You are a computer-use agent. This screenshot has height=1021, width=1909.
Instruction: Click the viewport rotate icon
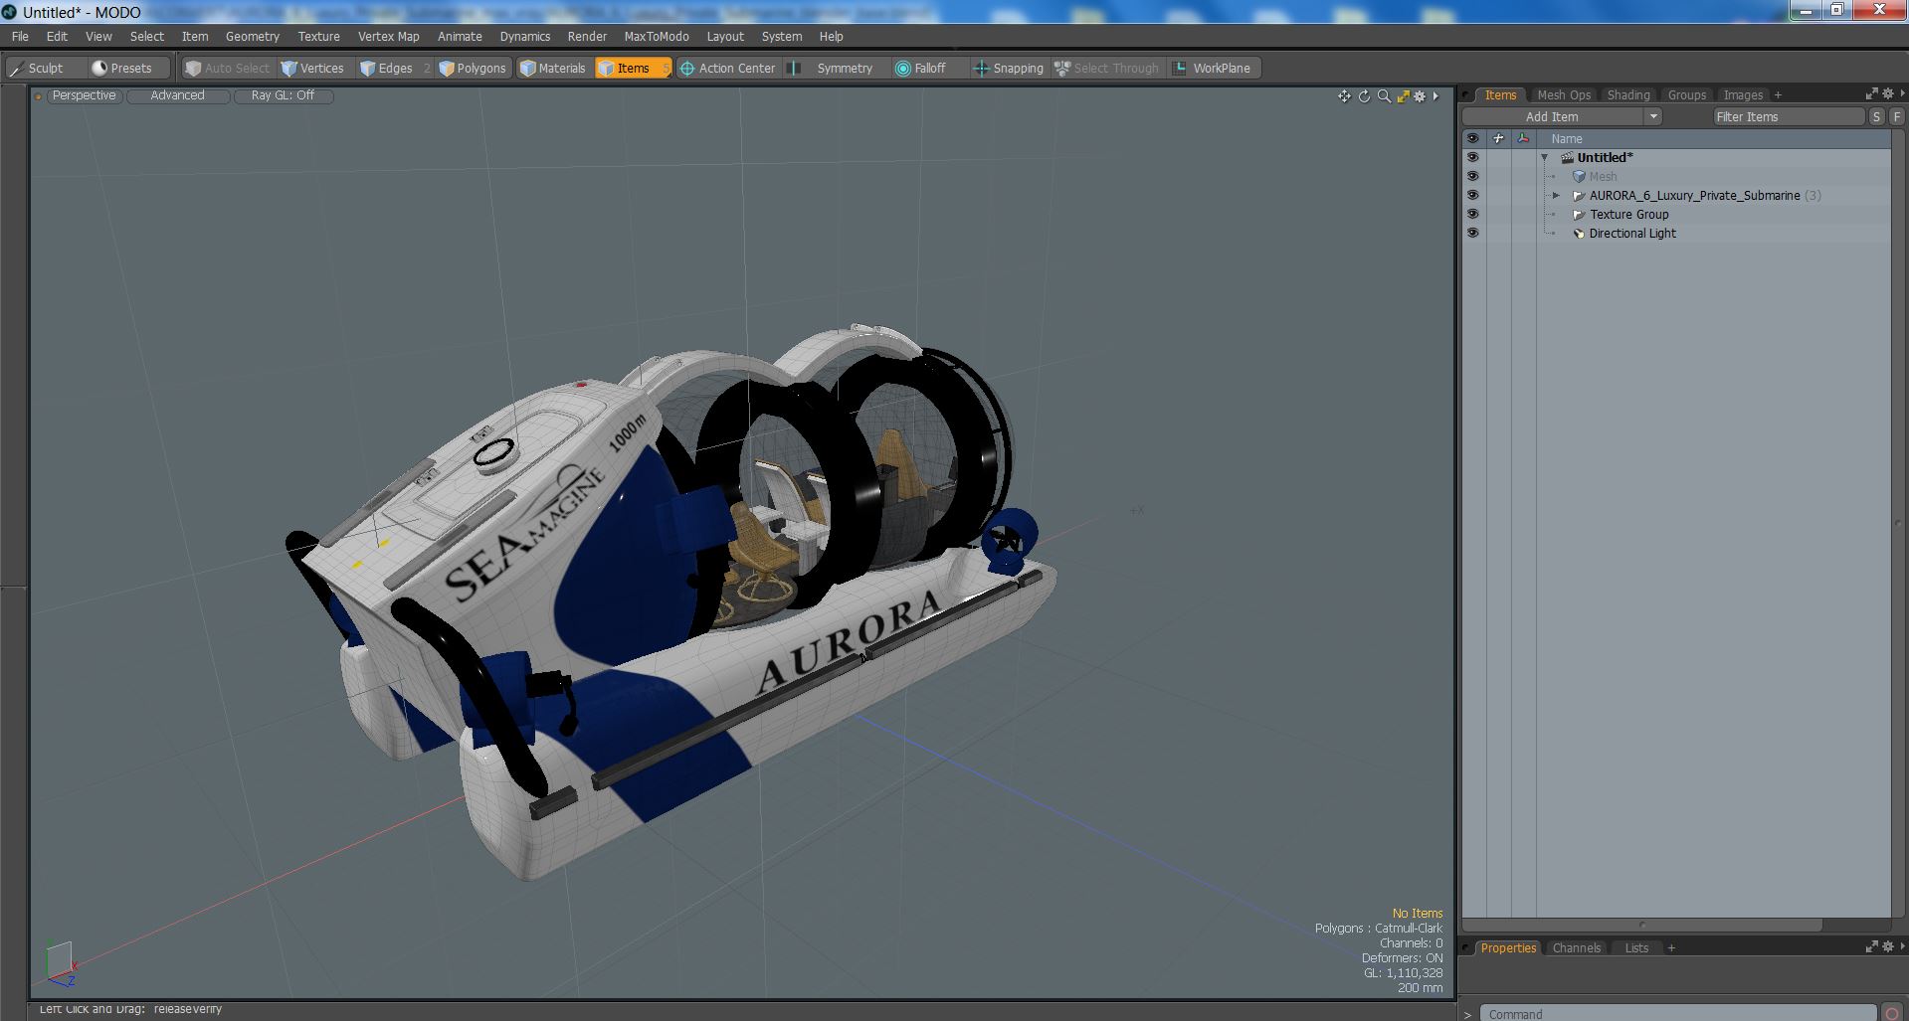(x=1364, y=96)
